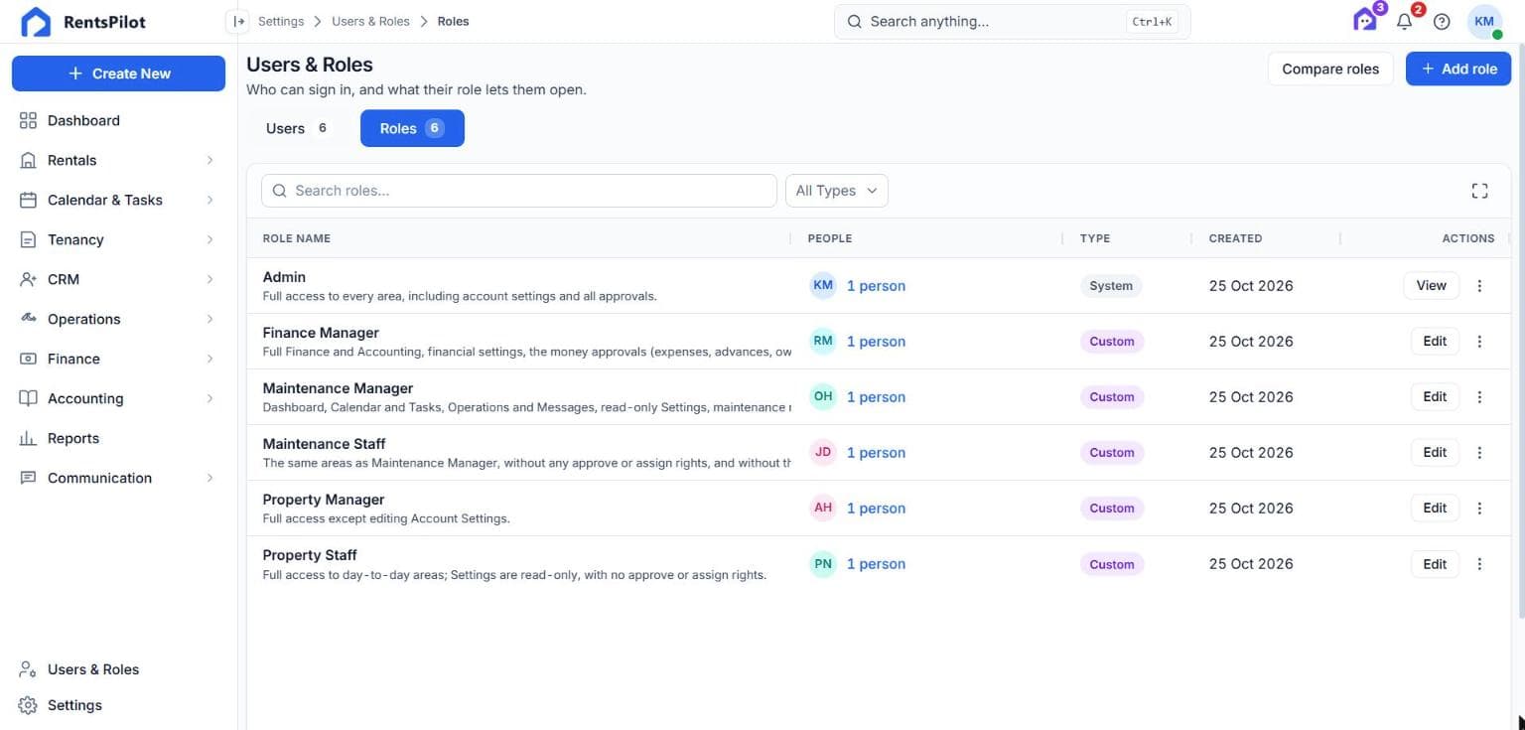Screen dimensions: 1525x730
Task: Open more options for Admin role
Action: (1479, 286)
